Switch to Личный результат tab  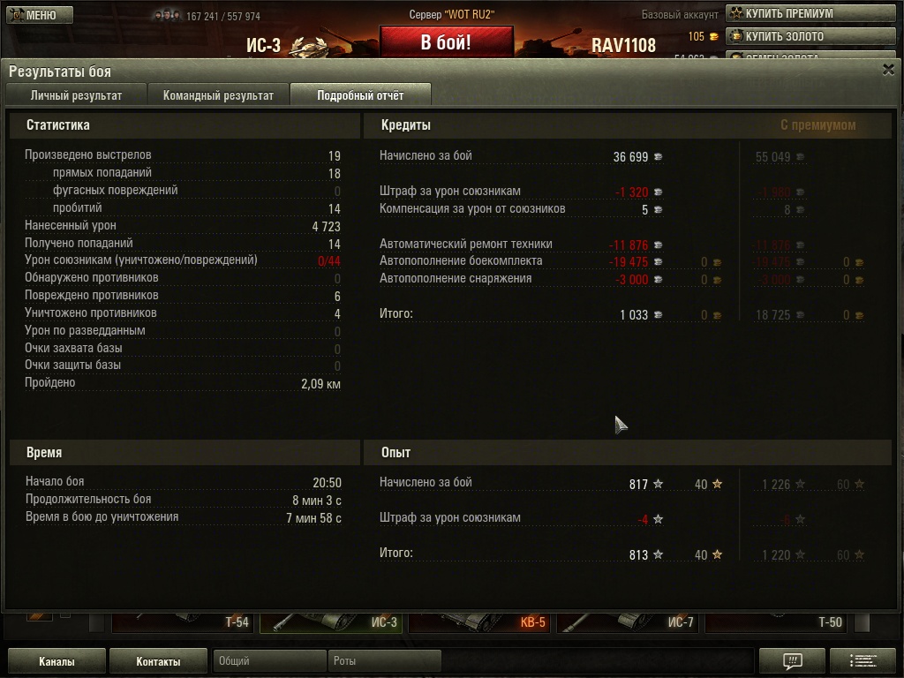(x=76, y=95)
